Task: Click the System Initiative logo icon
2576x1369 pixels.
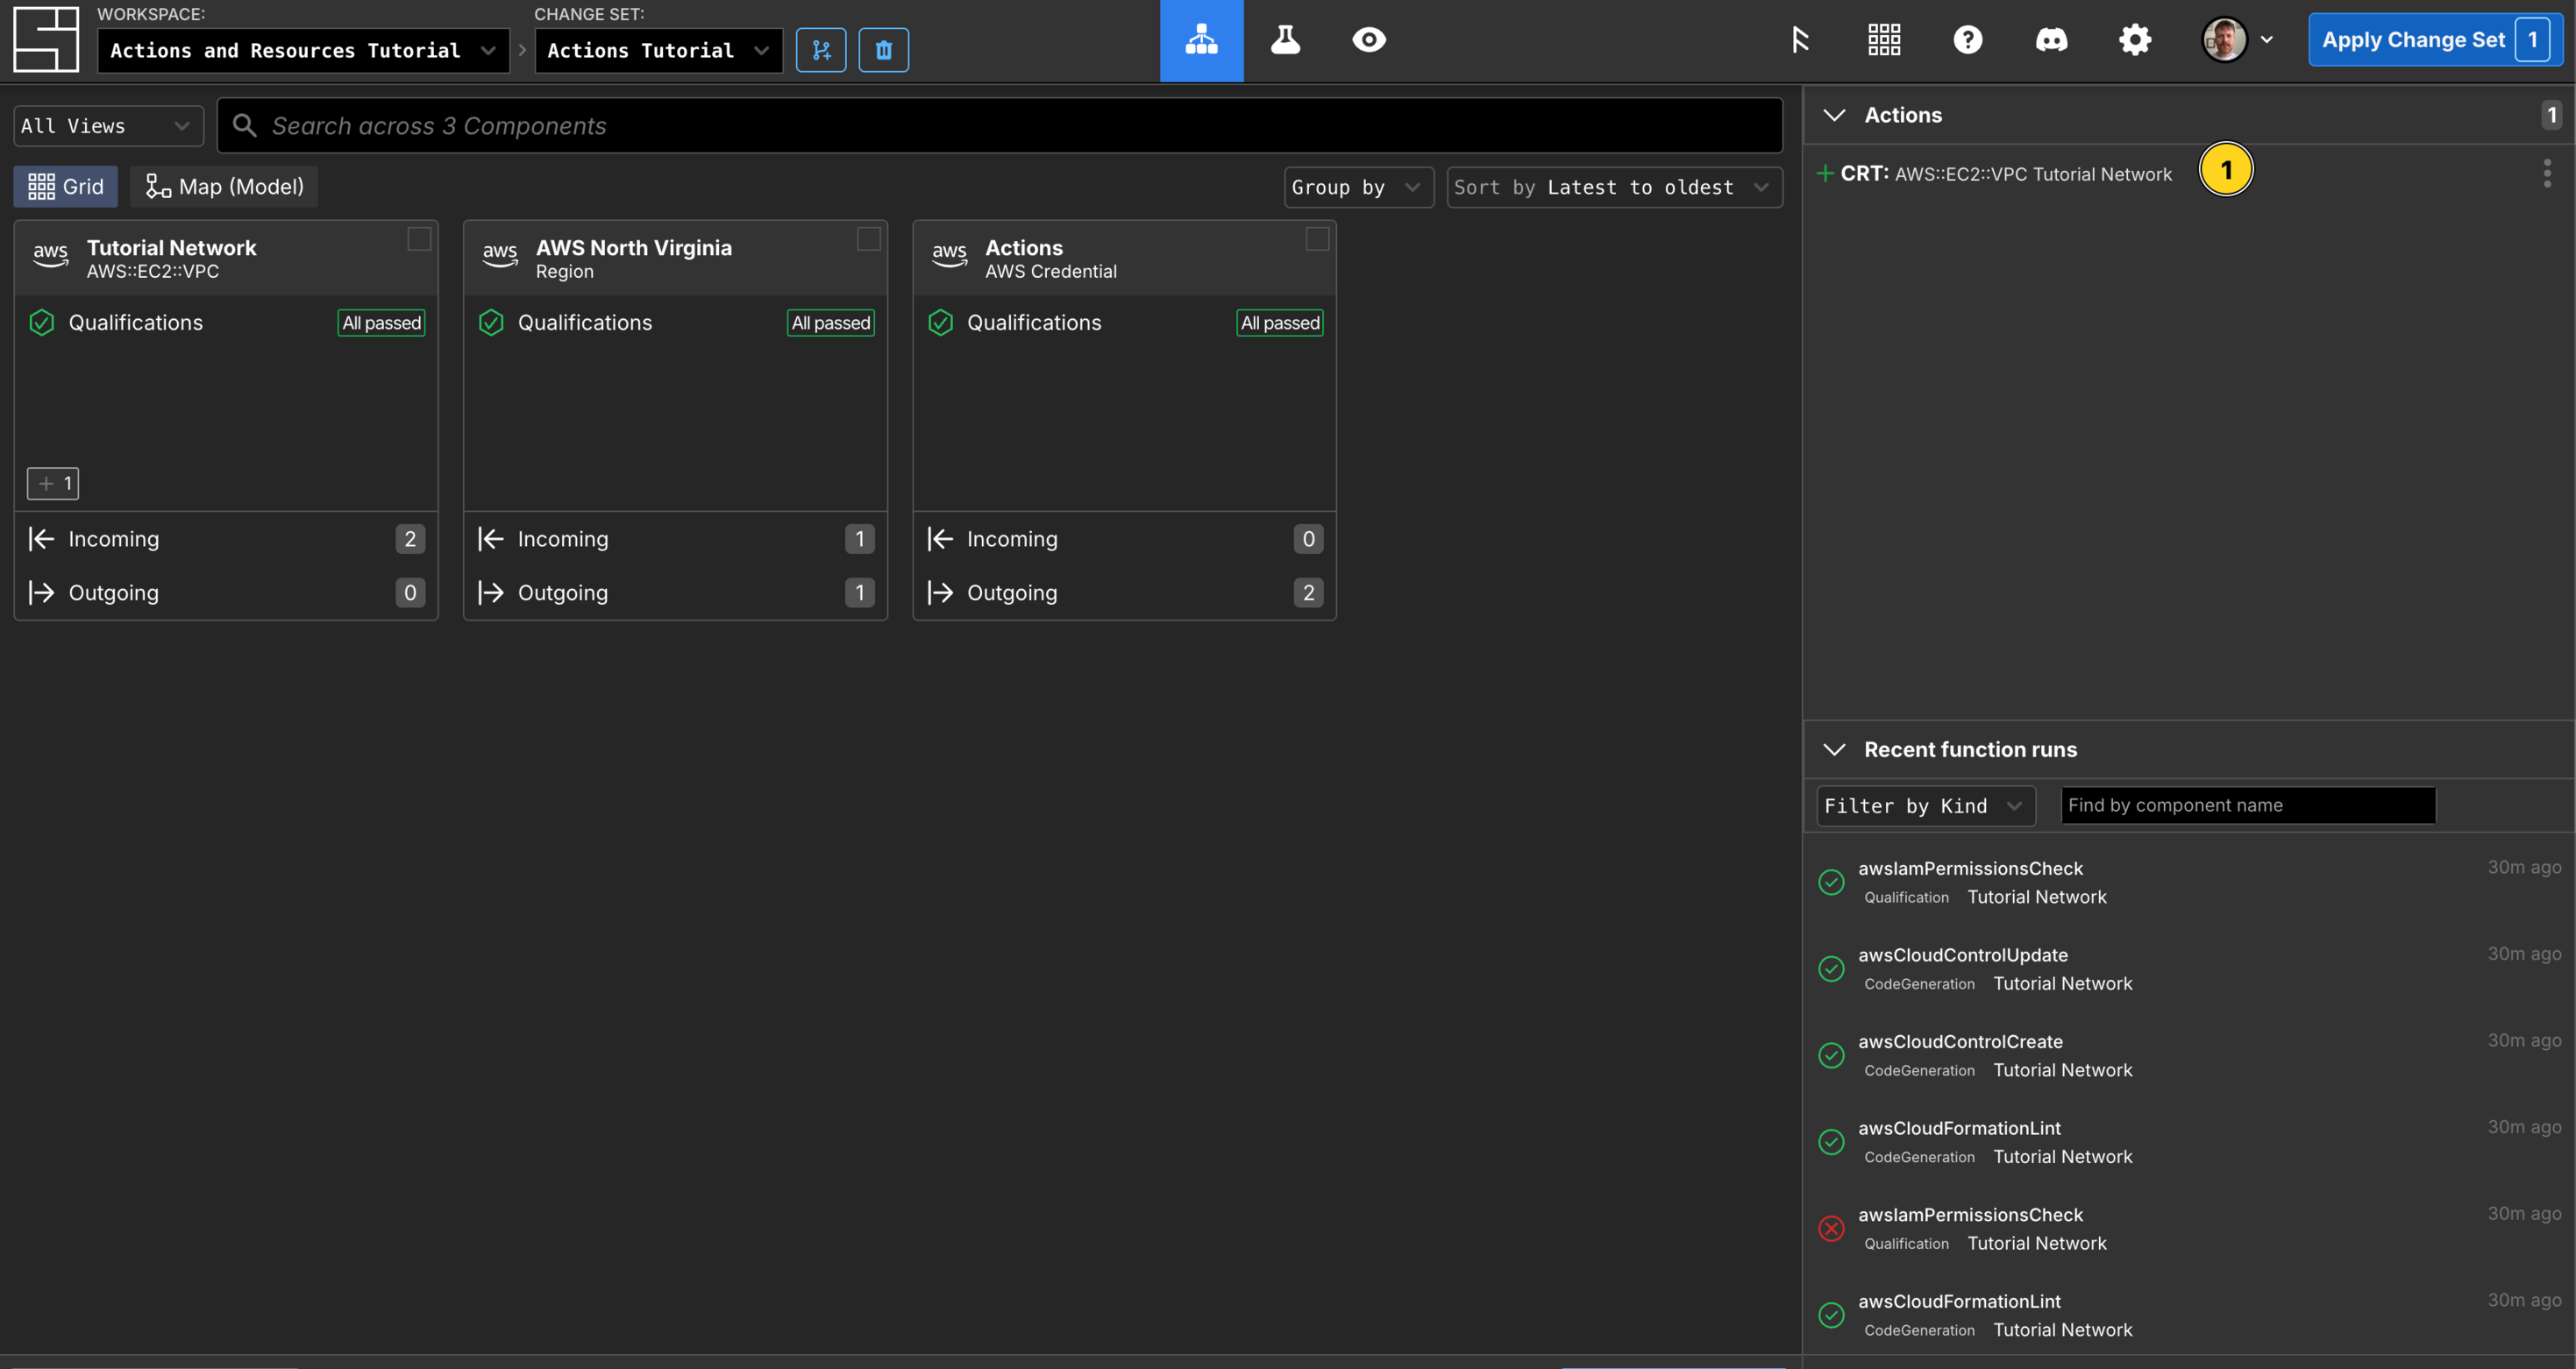Action: coord(46,40)
